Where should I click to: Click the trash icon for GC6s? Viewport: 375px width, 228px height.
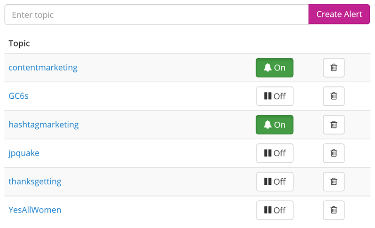click(334, 96)
